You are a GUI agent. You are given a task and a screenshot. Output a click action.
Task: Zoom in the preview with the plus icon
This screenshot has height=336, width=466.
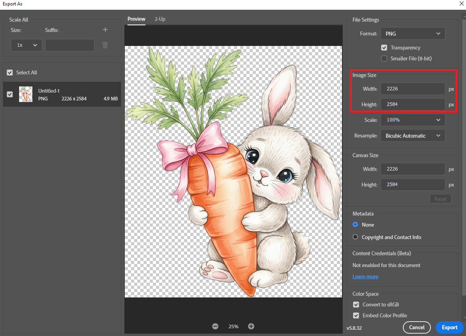(251, 326)
